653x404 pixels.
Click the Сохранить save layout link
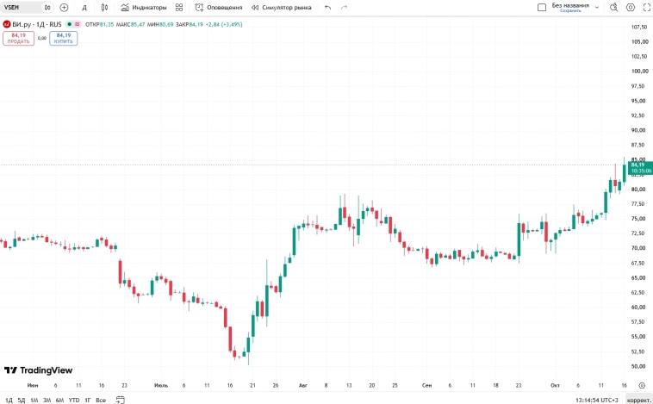click(x=570, y=11)
